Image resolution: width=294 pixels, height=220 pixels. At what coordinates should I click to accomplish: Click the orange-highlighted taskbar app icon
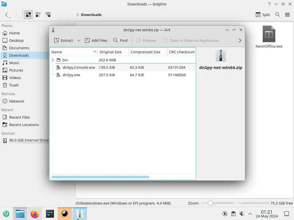pos(65,214)
